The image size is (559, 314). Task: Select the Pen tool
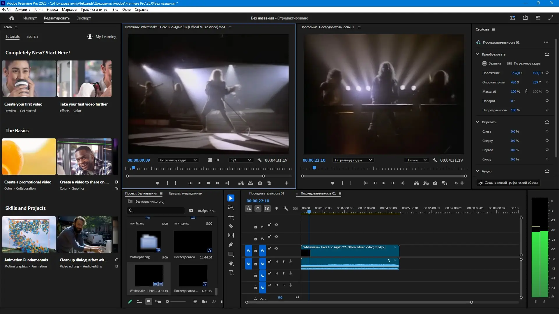click(x=231, y=245)
